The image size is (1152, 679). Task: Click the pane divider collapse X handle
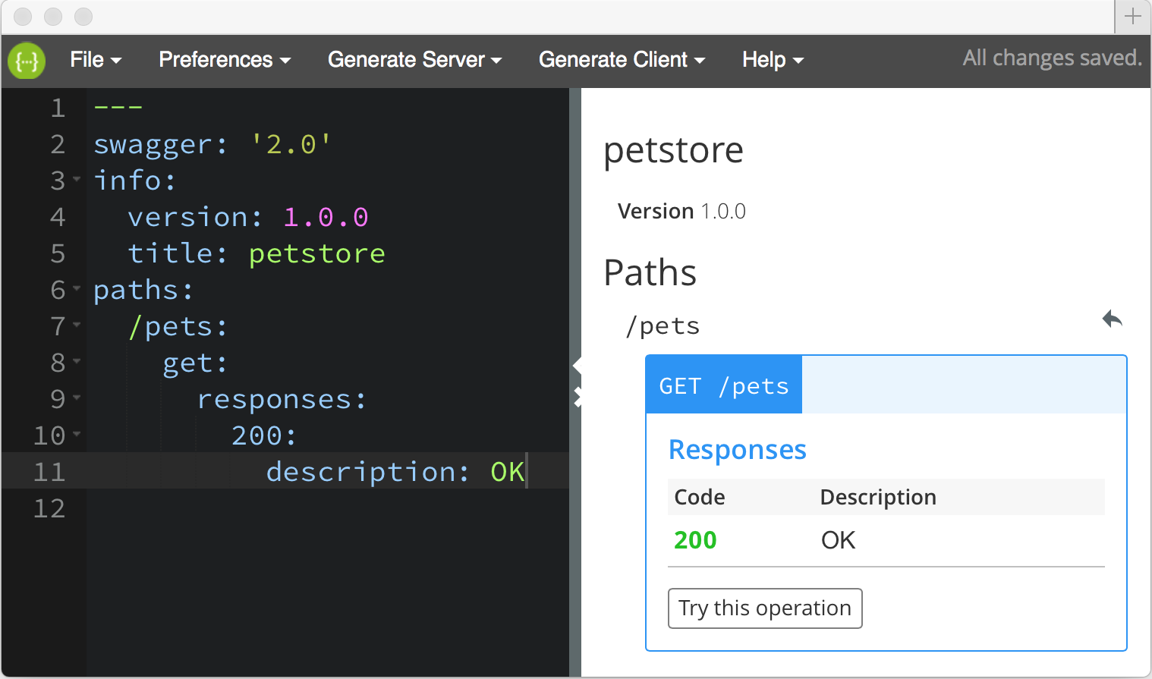click(x=578, y=397)
